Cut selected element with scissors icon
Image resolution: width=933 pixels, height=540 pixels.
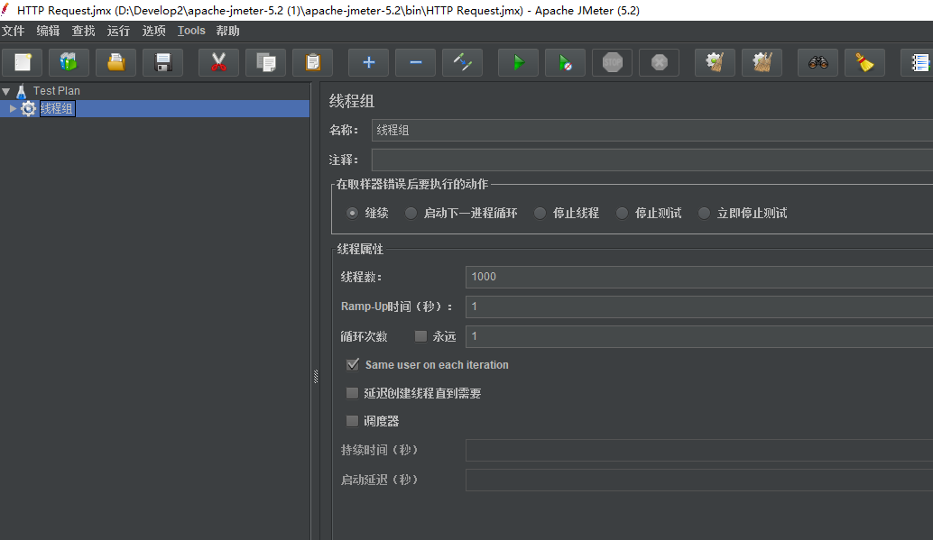click(x=219, y=62)
